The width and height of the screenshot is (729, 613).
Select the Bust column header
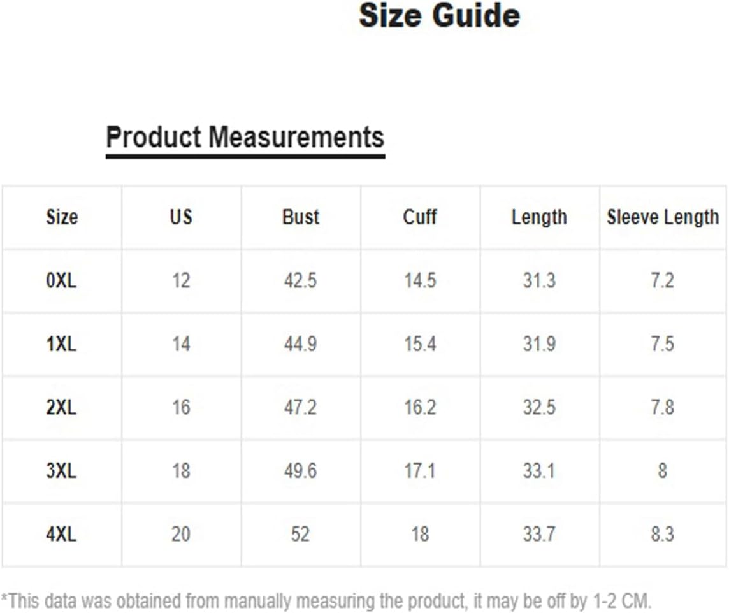click(x=300, y=217)
